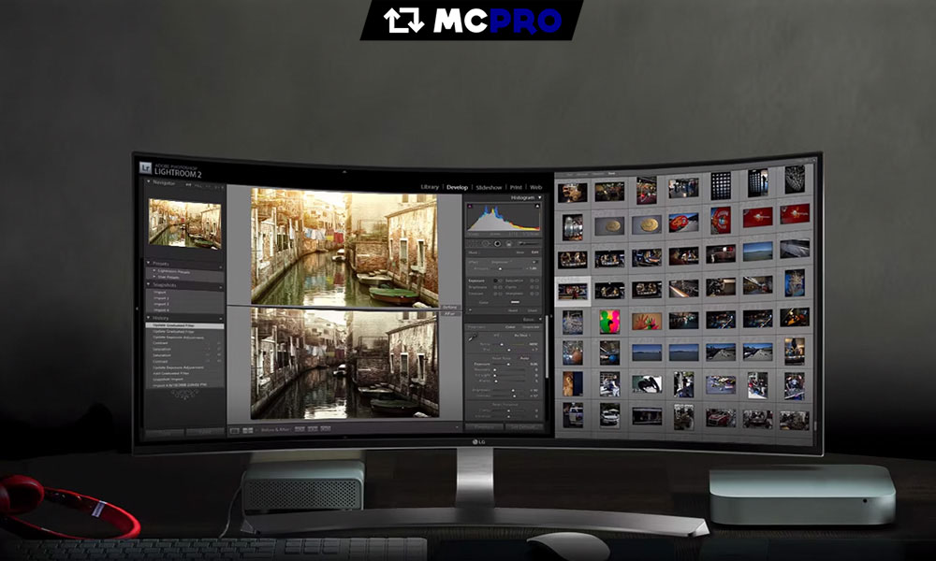This screenshot has height=561, width=936.
Task: Collapse the Histogram panel
Action: coord(540,198)
